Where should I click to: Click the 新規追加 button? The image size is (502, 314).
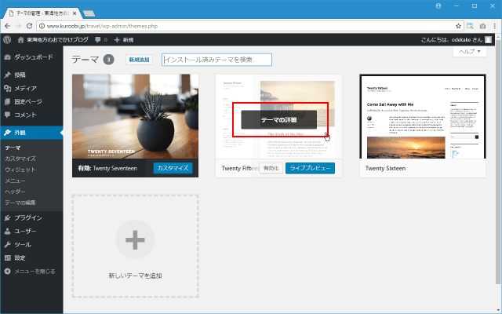(x=139, y=60)
